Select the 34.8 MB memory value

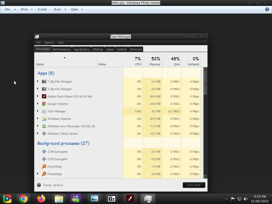pyautogui.click(x=155, y=104)
